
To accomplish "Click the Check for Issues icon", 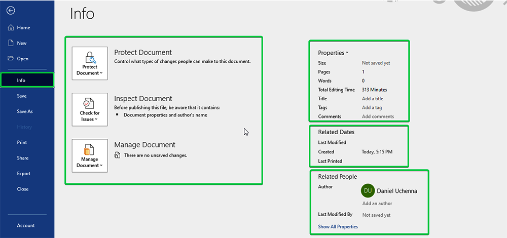I will click(x=90, y=103).
